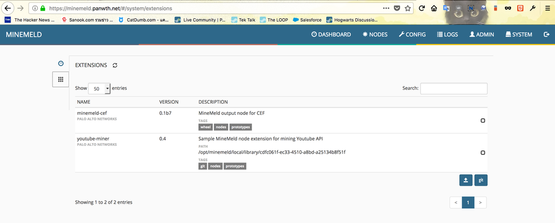This screenshot has width=555, height=223.
Task: Sort table by NAME column
Action: pyautogui.click(x=83, y=102)
